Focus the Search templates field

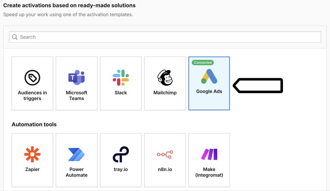pos(165,37)
